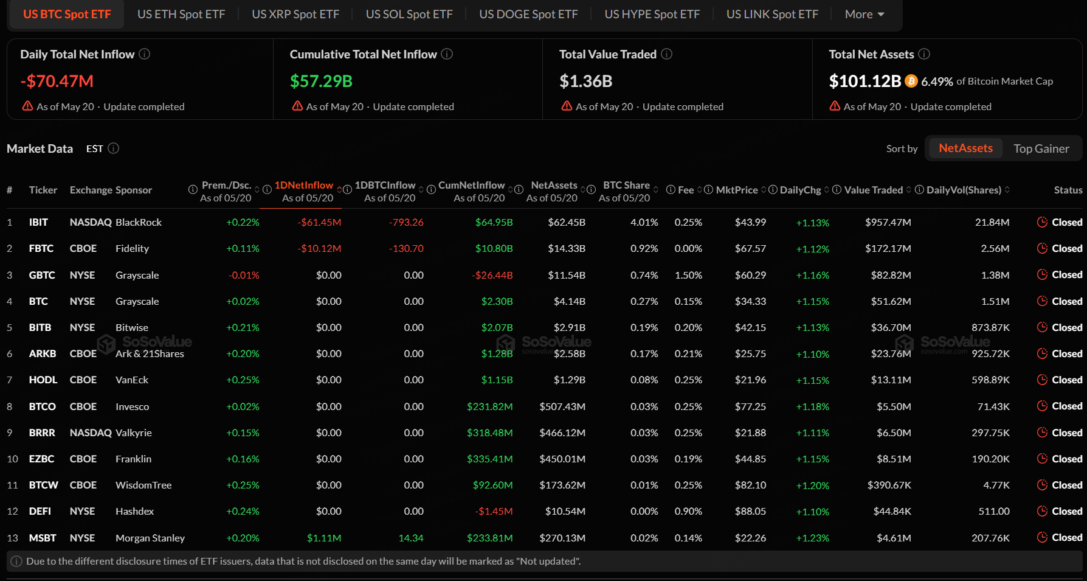The height and width of the screenshot is (581, 1087).
Task: Open the GBTC ticker row
Action: pos(544,275)
